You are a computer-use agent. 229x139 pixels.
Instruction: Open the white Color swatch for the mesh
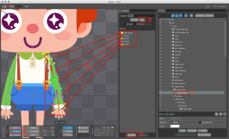(x=175, y=126)
